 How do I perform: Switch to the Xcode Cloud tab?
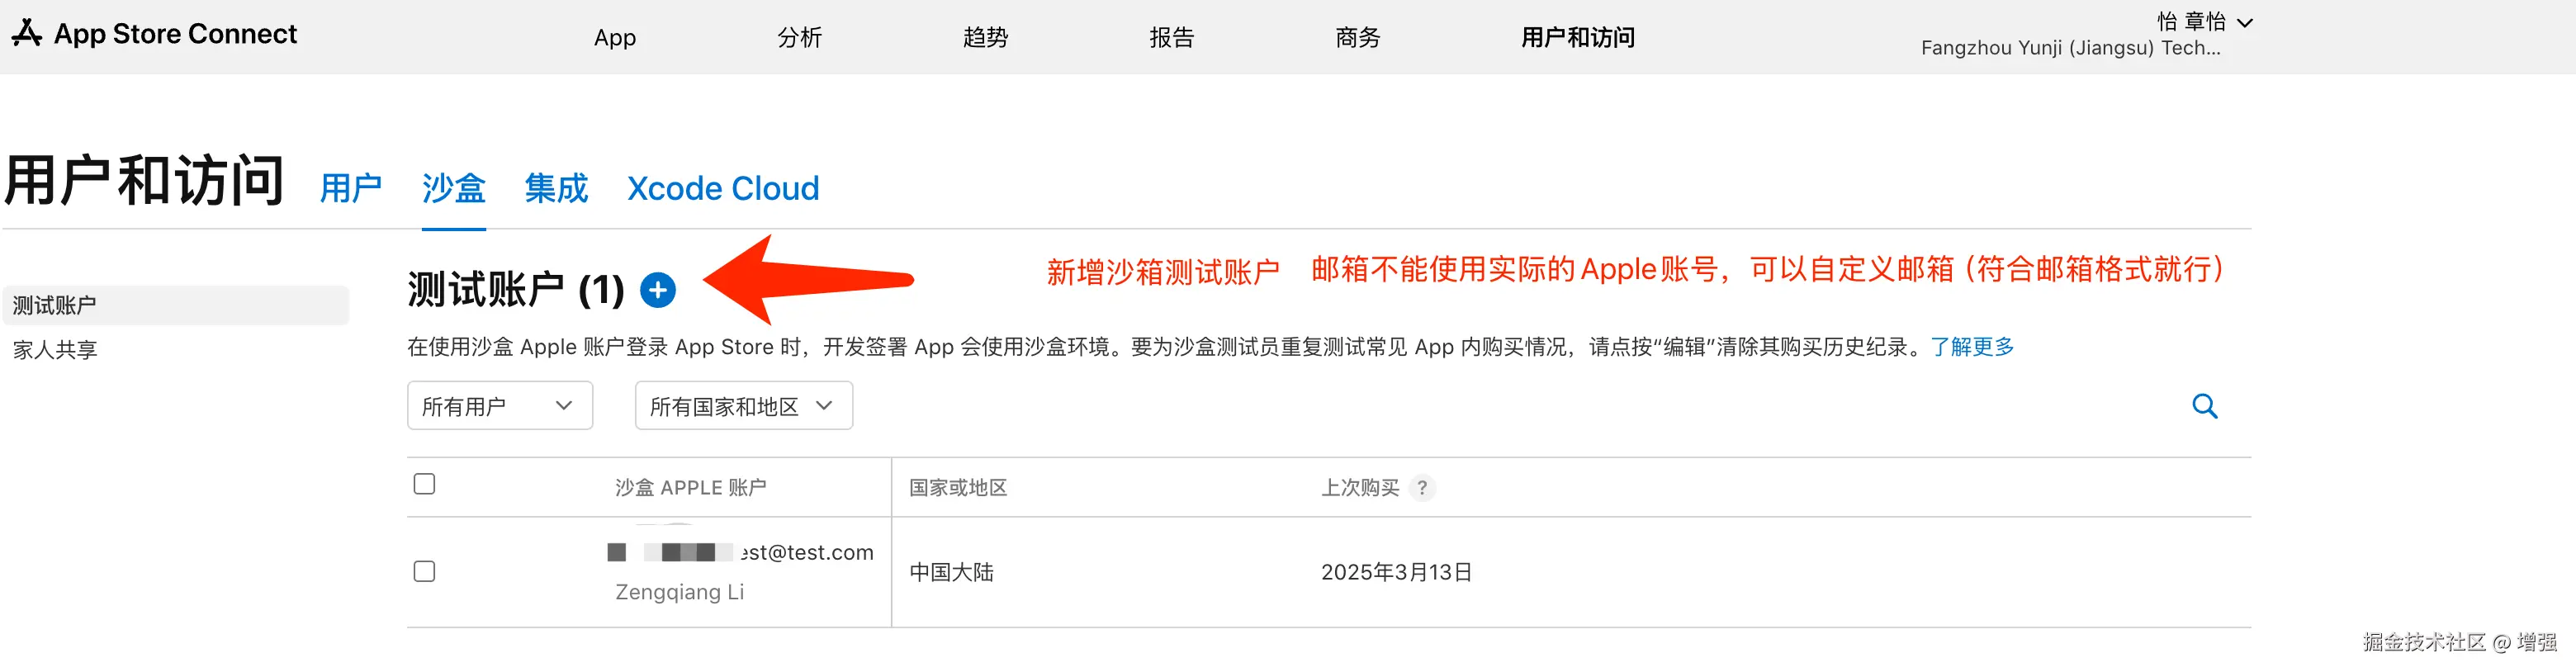tap(723, 188)
